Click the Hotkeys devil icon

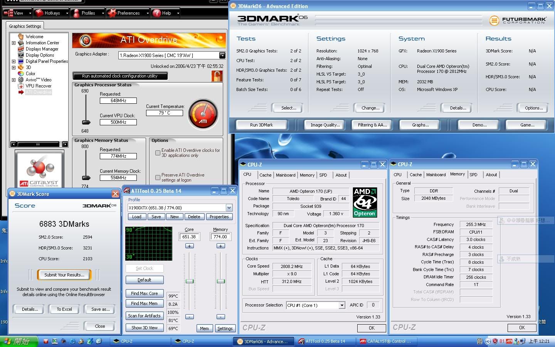39,13
